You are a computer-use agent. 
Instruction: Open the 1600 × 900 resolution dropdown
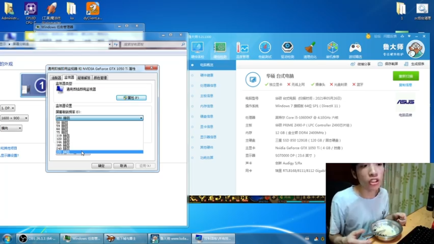14,118
